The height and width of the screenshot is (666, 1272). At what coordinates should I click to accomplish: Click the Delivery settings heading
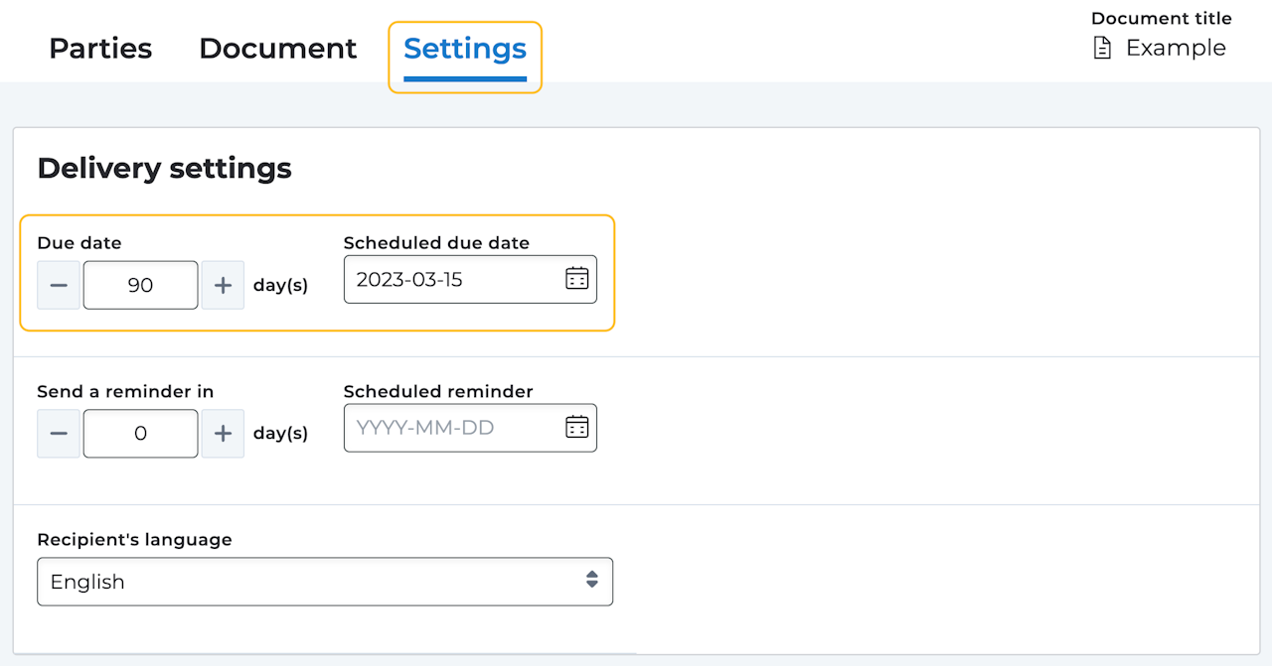click(x=164, y=169)
